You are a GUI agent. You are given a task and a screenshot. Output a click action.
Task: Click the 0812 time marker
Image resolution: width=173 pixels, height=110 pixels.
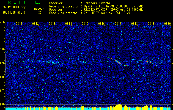point(35,24)
